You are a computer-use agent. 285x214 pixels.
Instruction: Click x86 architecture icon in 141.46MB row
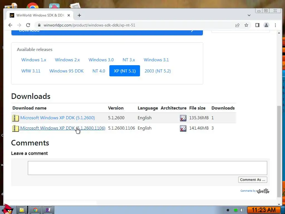[x=183, y=128]
